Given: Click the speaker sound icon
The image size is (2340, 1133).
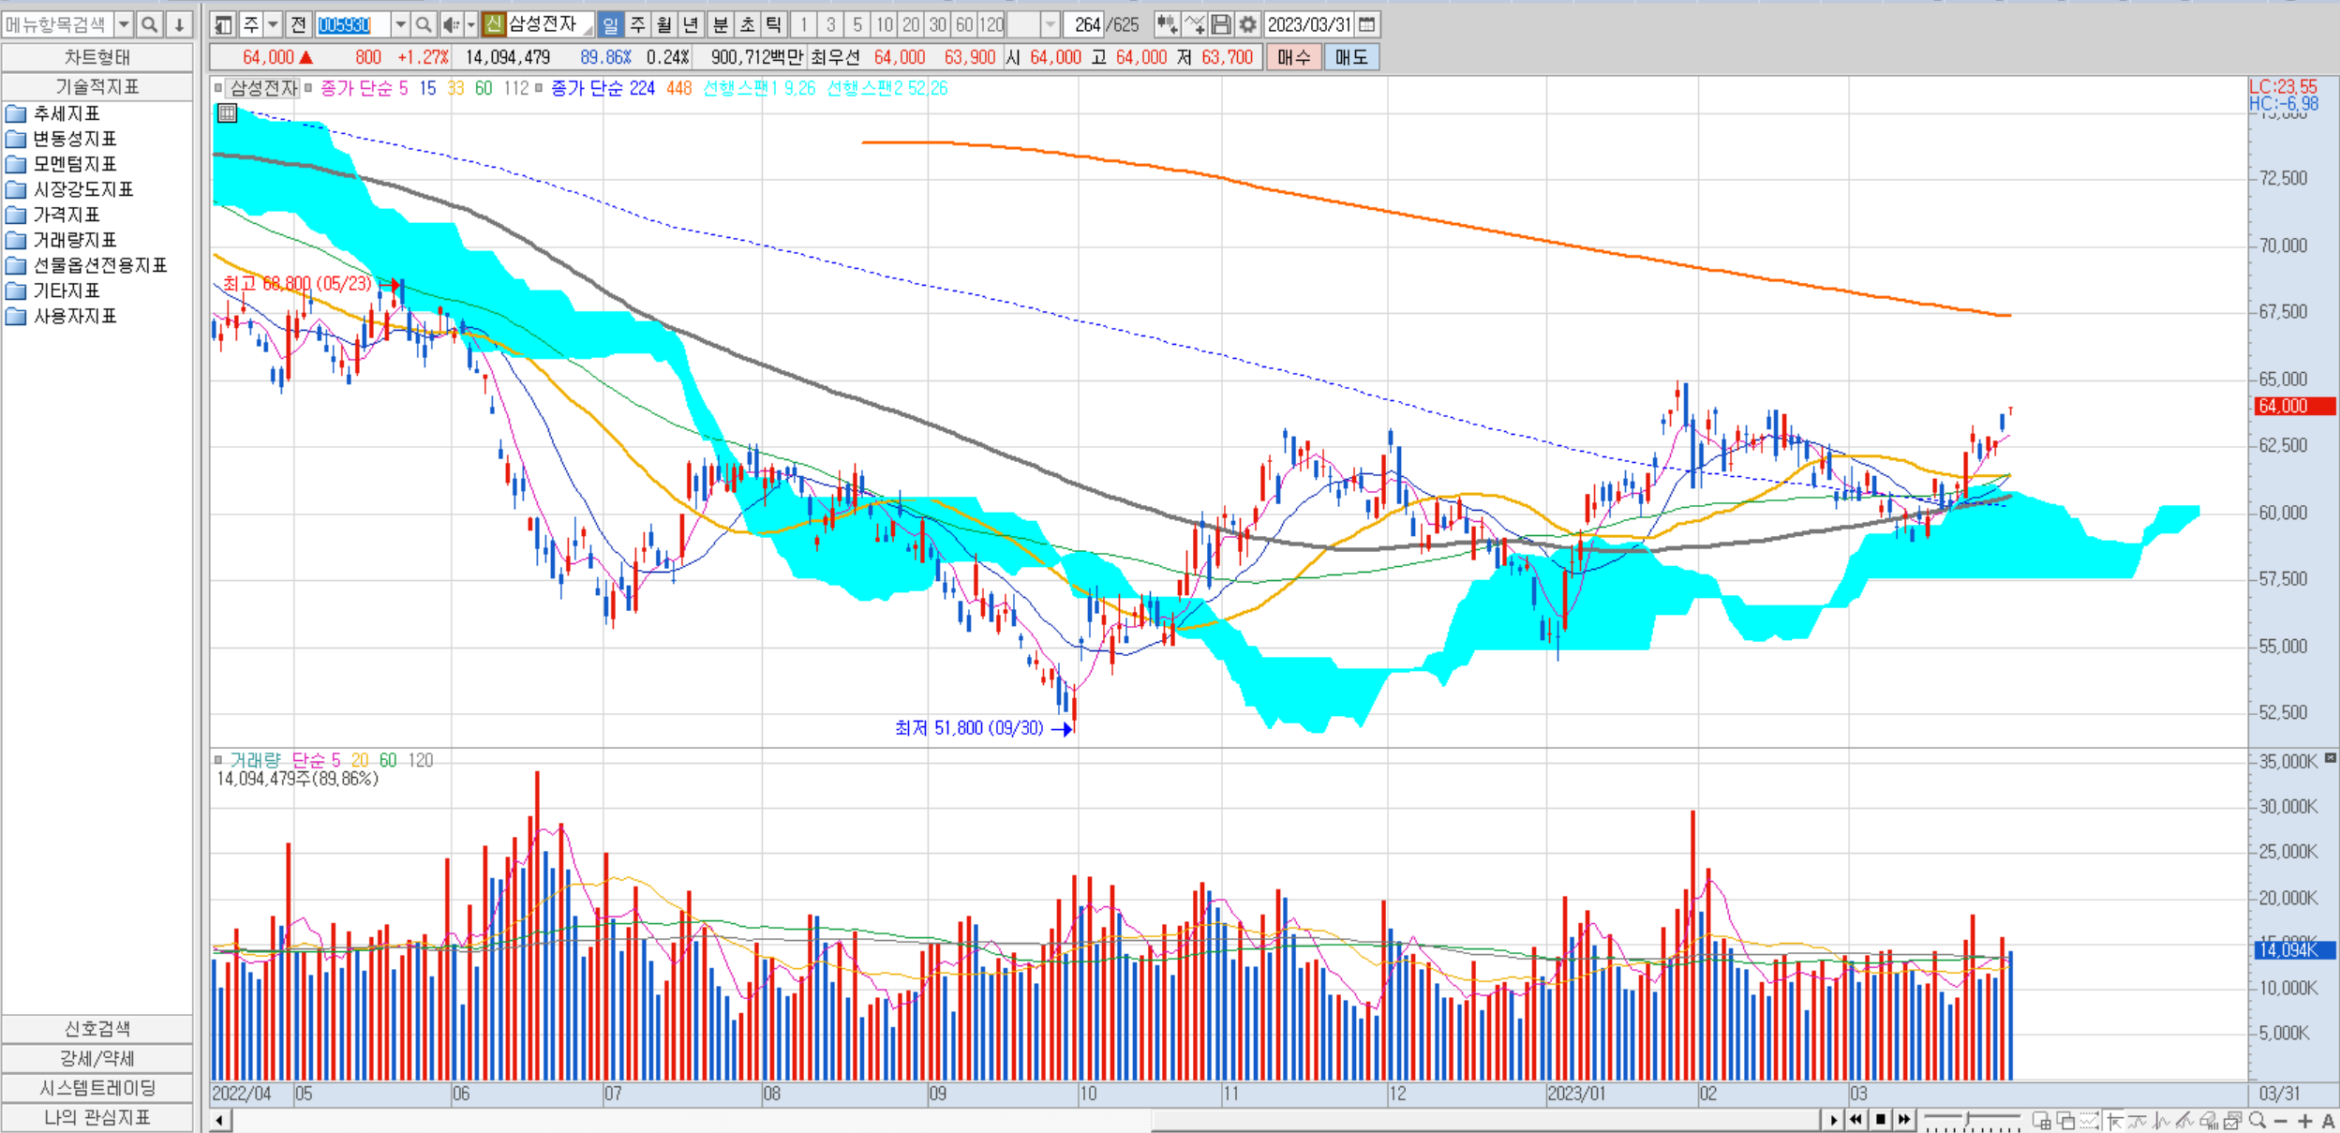Looking at the screenshot, I should 451,24.
